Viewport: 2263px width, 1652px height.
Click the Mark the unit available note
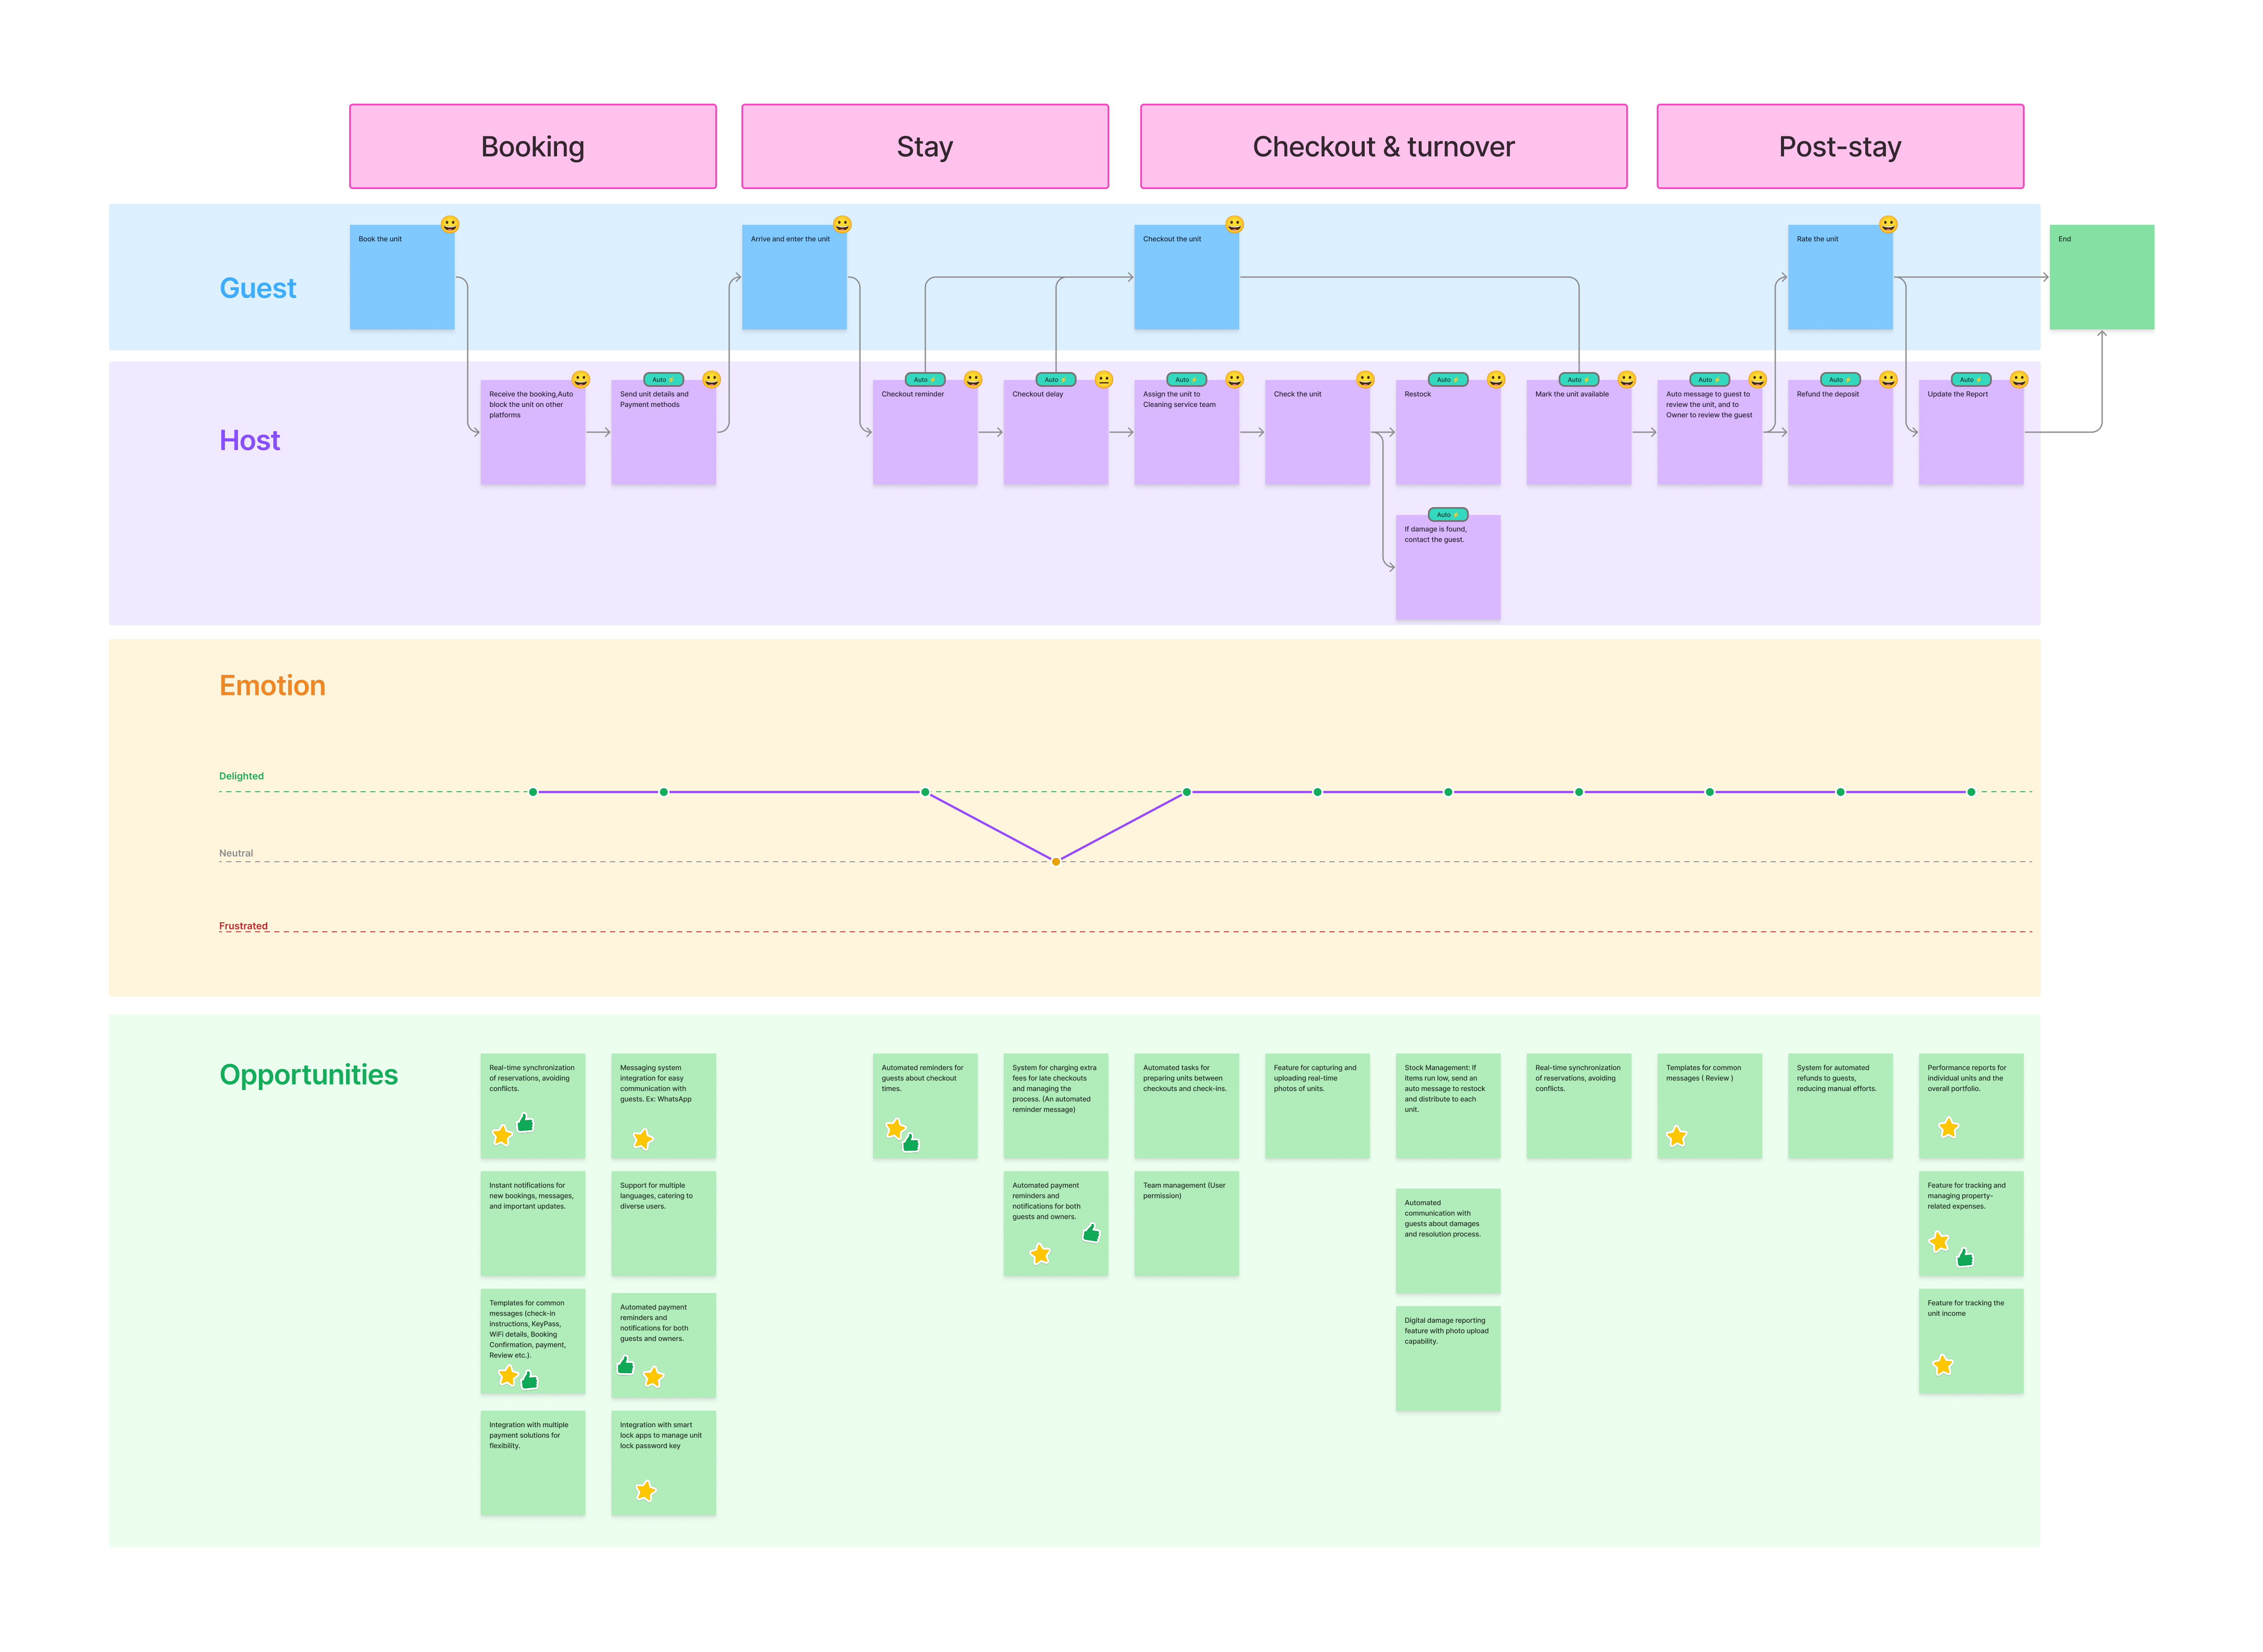click(x=1579, y=432)
